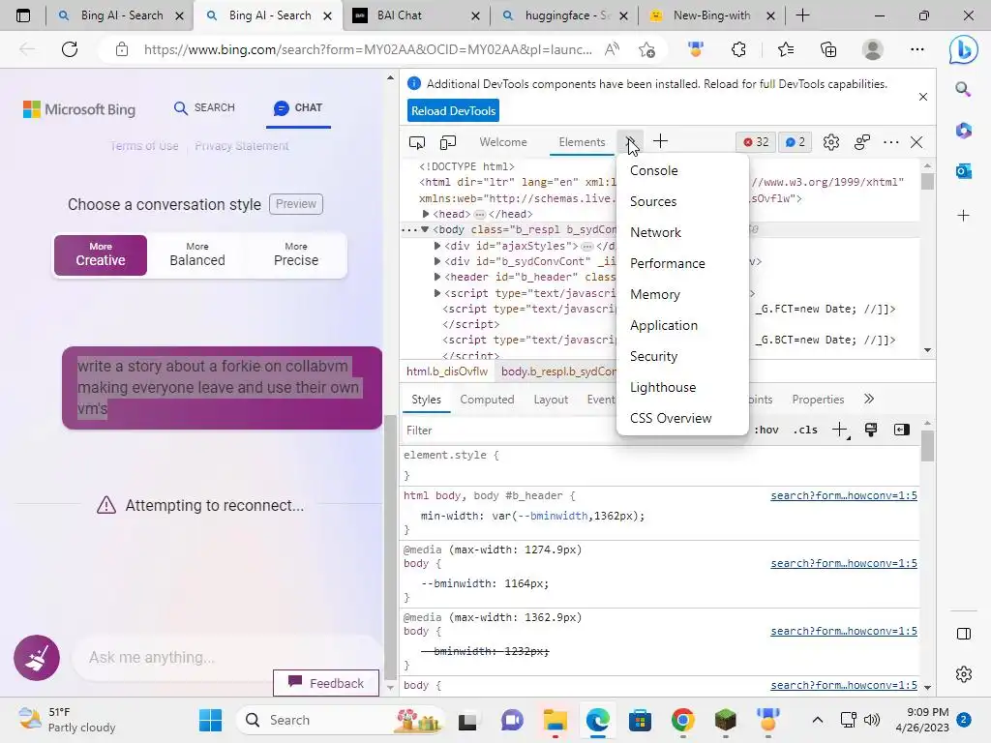Click the DevTools feedback/people icon

click(862, 142)
